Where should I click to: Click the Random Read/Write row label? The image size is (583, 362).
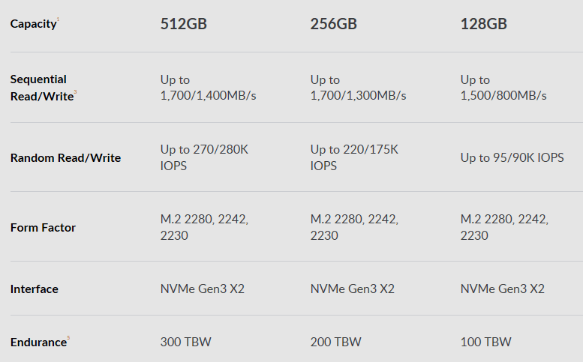click(x=65, y=158)
